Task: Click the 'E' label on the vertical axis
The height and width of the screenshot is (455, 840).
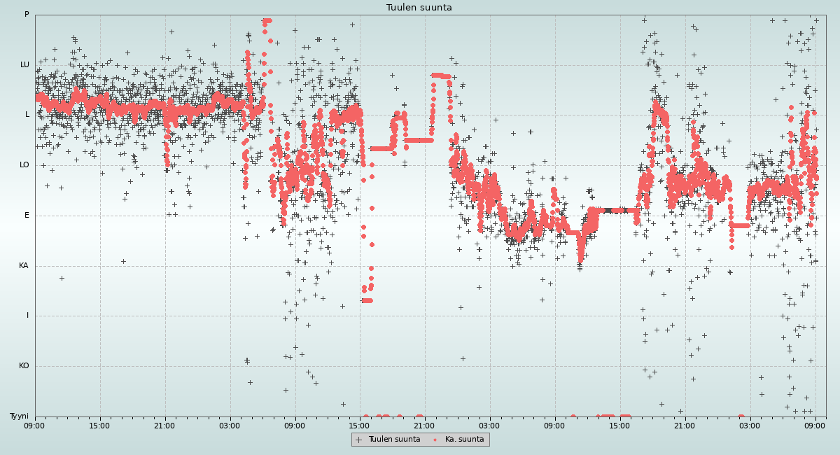Action: point(27,216)
